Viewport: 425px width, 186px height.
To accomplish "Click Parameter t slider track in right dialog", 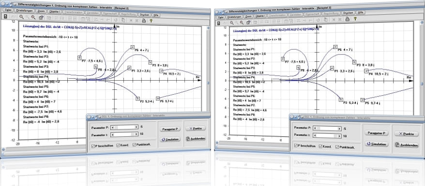I will (327, 136).
